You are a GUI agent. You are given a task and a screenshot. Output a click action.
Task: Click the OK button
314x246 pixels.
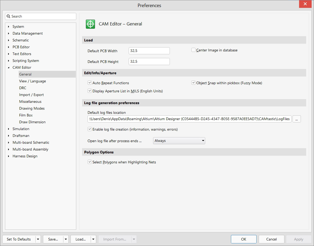[244, 239]
